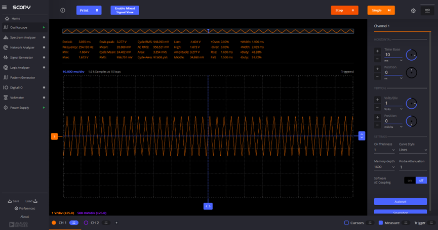Increase Volts/Div with plus button

point(377,100)
